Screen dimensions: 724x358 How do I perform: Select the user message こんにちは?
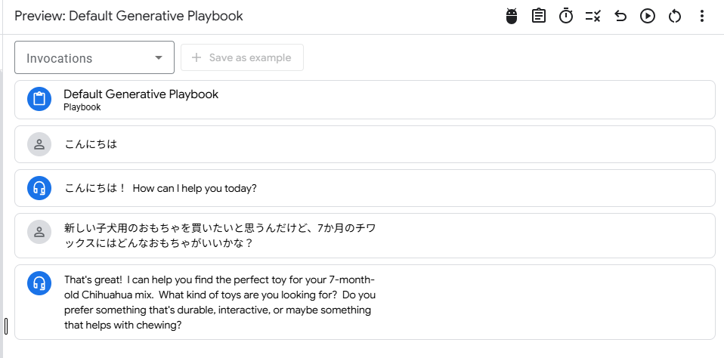(x=365, y=144)
